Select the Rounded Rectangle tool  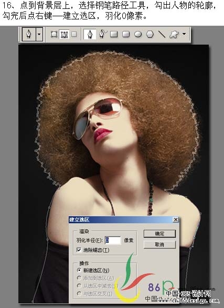[126, 35]
